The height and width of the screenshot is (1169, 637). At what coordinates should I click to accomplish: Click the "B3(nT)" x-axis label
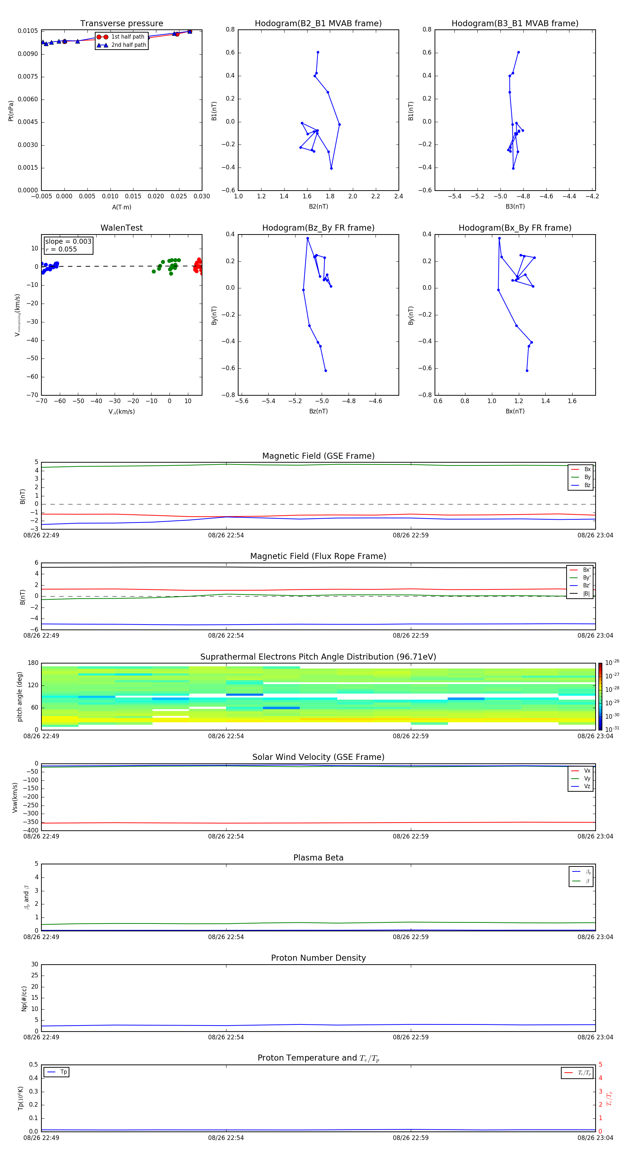coord(515,207)
